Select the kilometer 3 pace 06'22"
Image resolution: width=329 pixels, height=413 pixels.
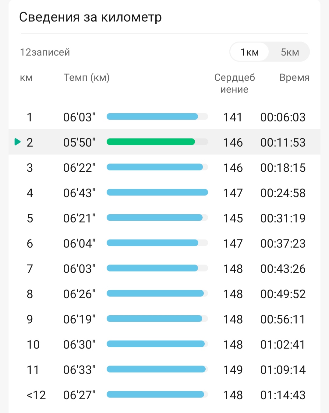click(79, 168)
